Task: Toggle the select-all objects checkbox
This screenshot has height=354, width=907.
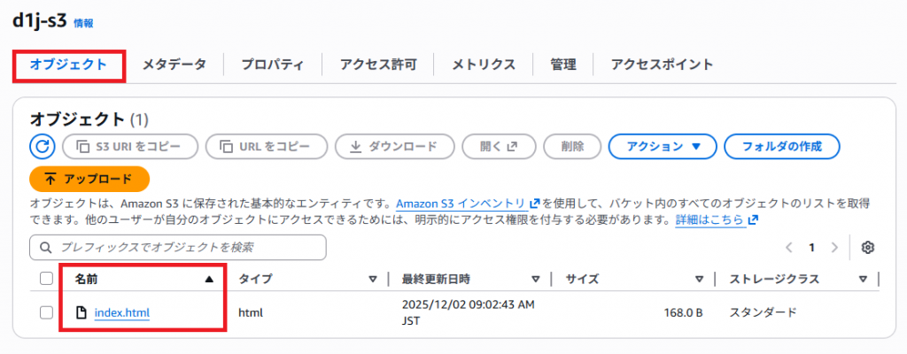Action: [x=47, y=280]
